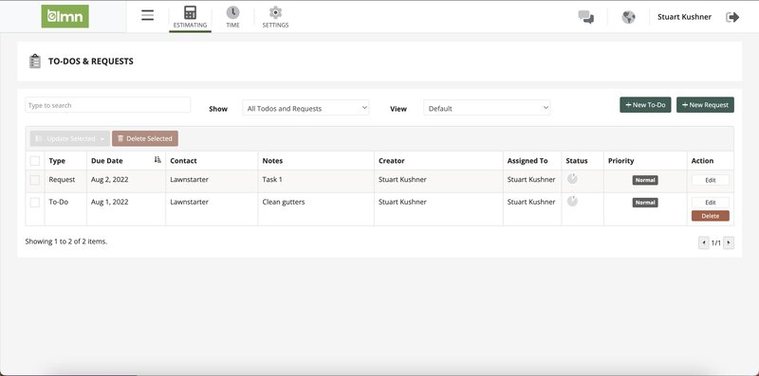The image size is (759, 376).
Task: Click the Request type cell
Action: coord(62,179)
